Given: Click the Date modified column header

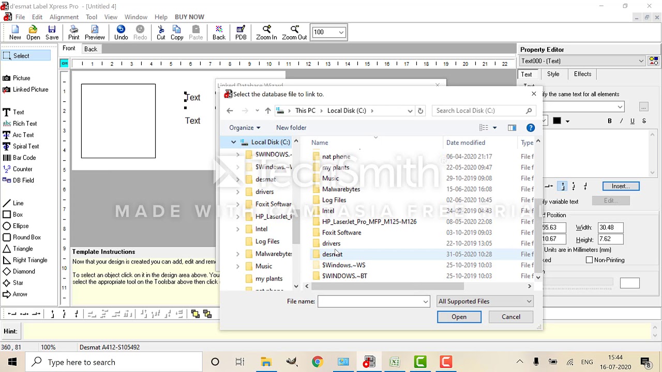Looking at the screenshot, I should coord(465,143).
